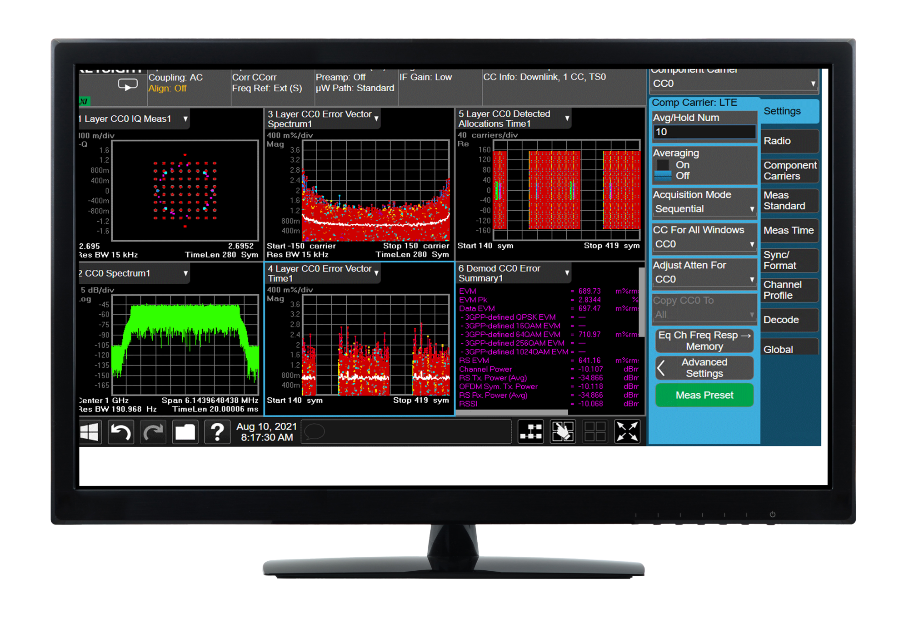Image resolution: width=909 pixels, height=618 pixels.
Task: Open the Adjust Atten For CC0 dropdown
Action: coord(704,279)
